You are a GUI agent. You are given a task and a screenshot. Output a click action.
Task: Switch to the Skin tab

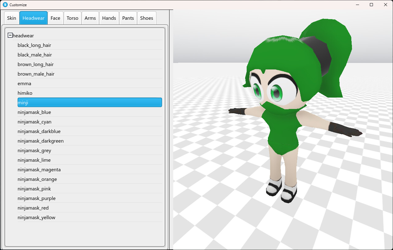(11, 18)
